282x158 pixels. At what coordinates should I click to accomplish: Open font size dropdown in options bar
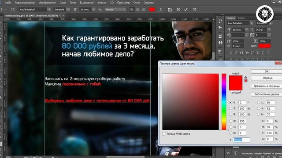tap(93, 10)
